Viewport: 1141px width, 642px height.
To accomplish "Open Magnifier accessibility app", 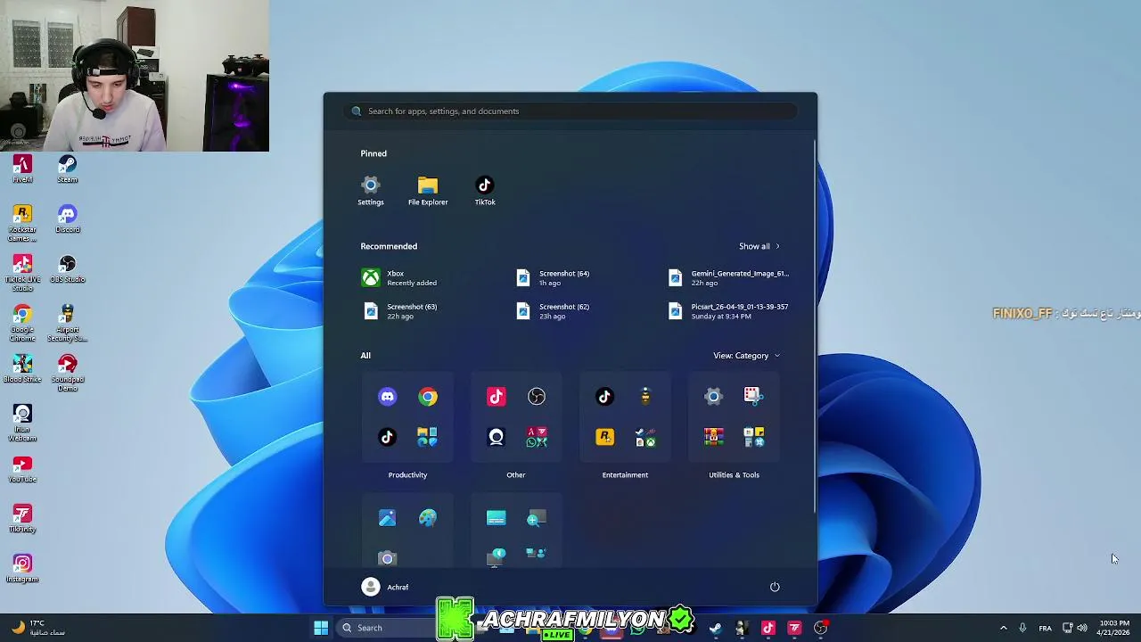I will [537, 518].
